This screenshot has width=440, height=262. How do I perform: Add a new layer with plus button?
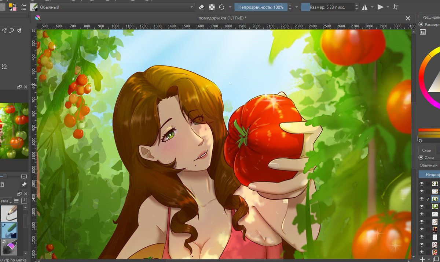point(422,259)
